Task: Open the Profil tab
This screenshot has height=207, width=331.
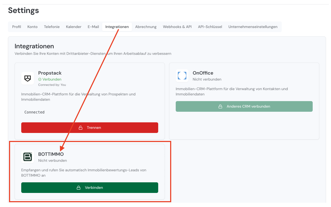Action: pos(17,27)
